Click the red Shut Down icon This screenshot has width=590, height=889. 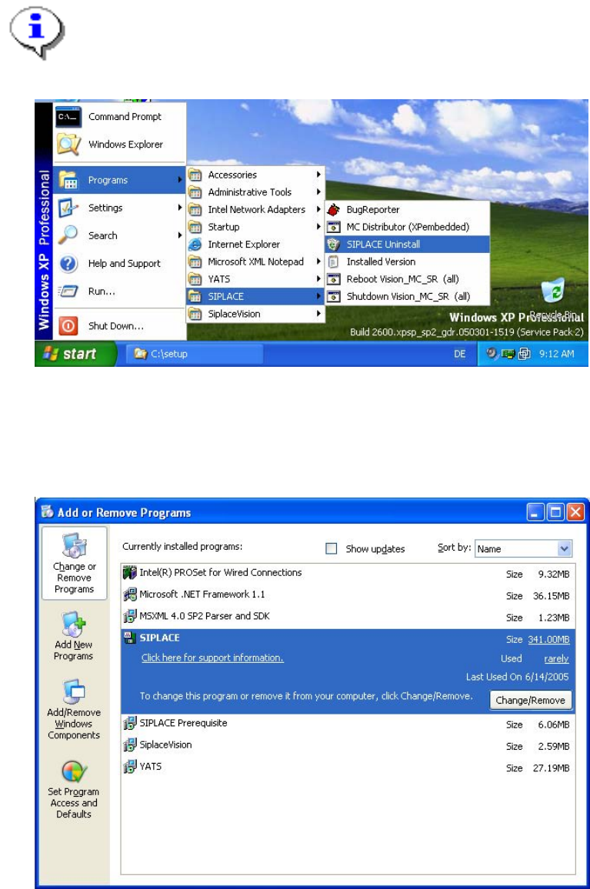coord(68,326)
